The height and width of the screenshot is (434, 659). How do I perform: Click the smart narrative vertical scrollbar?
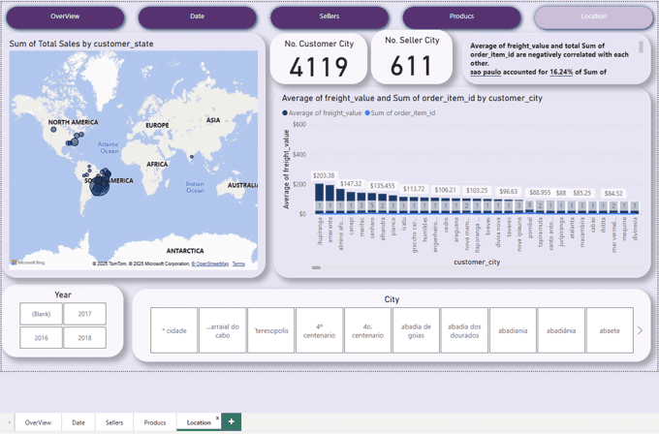(x=641, y=47)
